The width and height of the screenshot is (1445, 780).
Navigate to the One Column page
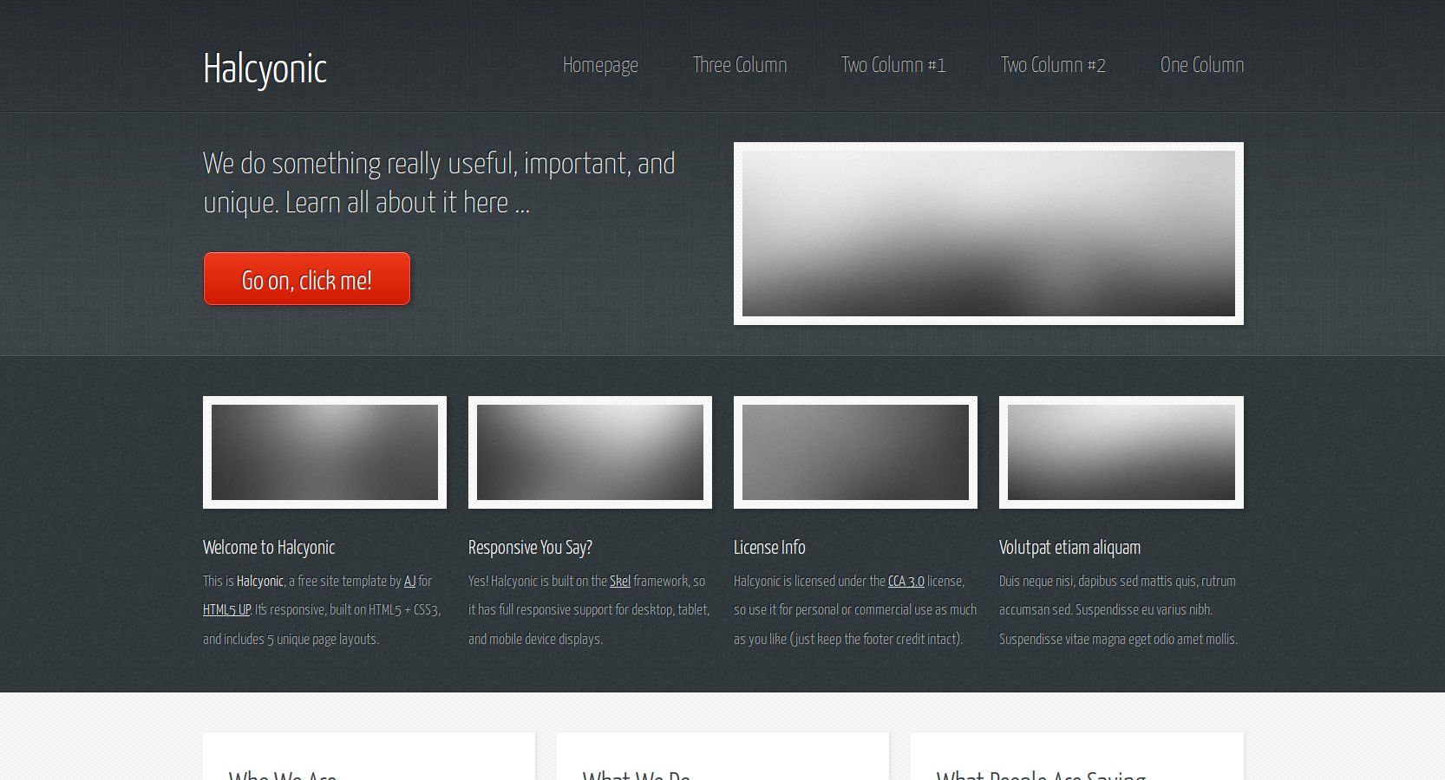1201,66
